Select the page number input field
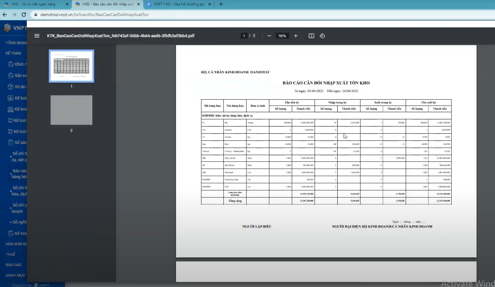The height and width of the screenshot is (287, 495). click(x=244, y=36)
